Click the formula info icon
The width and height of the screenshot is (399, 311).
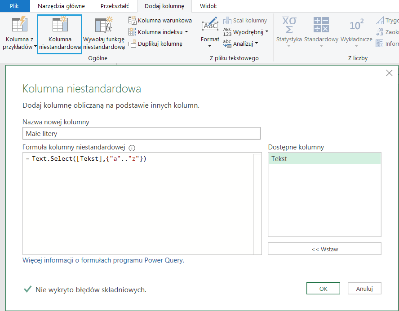pos(132,148)
